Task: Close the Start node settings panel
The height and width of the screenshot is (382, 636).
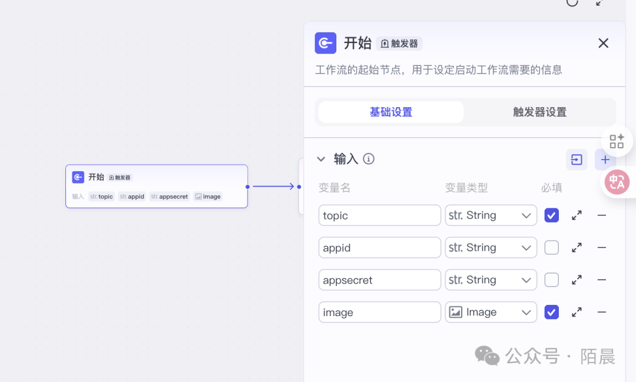Action: pos(603,43)
